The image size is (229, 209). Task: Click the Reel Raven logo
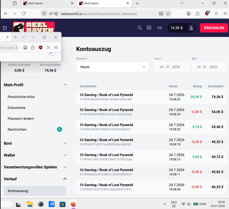click(x=34, y=27)
